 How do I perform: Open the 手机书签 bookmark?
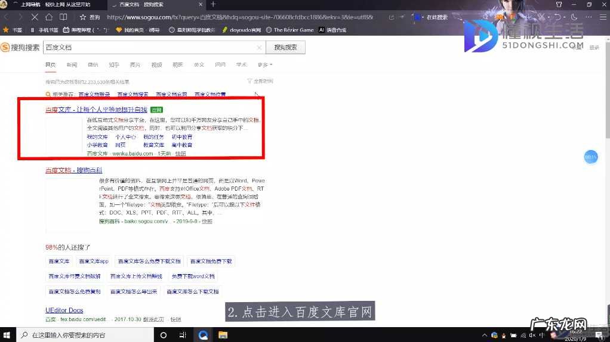tap(44, 30)
